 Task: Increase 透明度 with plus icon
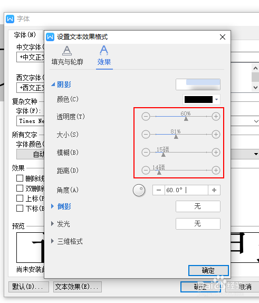click(x=216, y=117)
